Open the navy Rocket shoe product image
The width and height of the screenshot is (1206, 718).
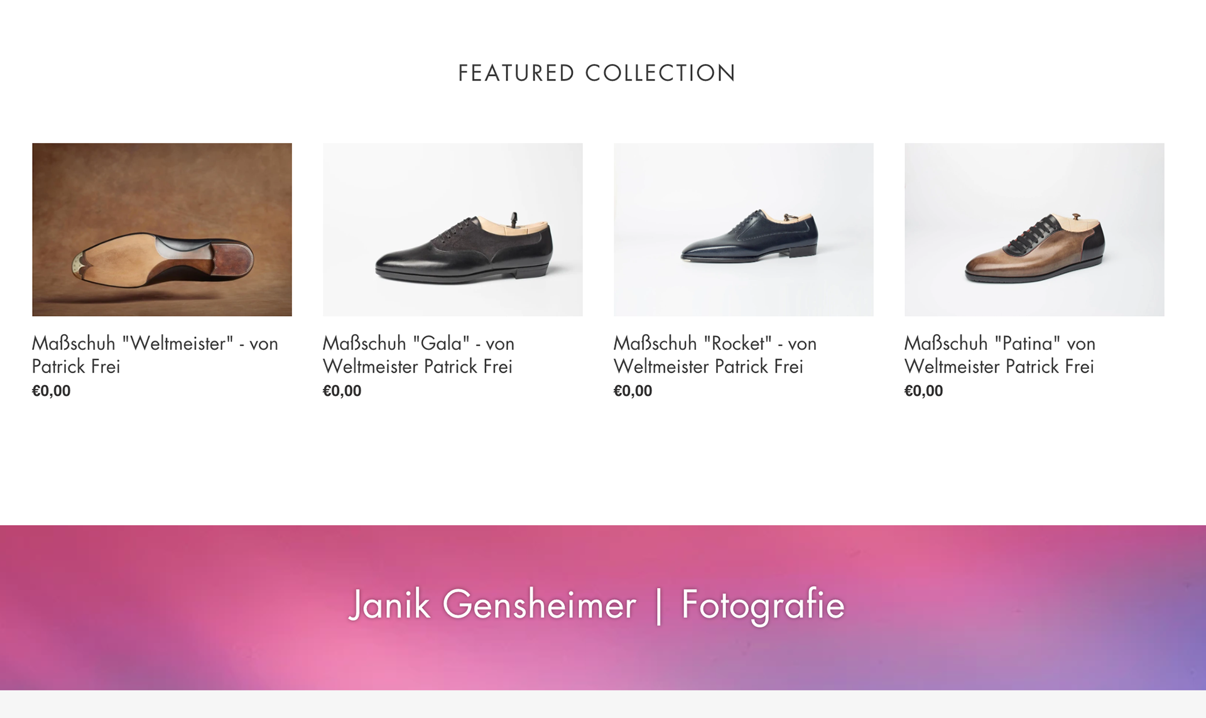(x=744, y=229)
